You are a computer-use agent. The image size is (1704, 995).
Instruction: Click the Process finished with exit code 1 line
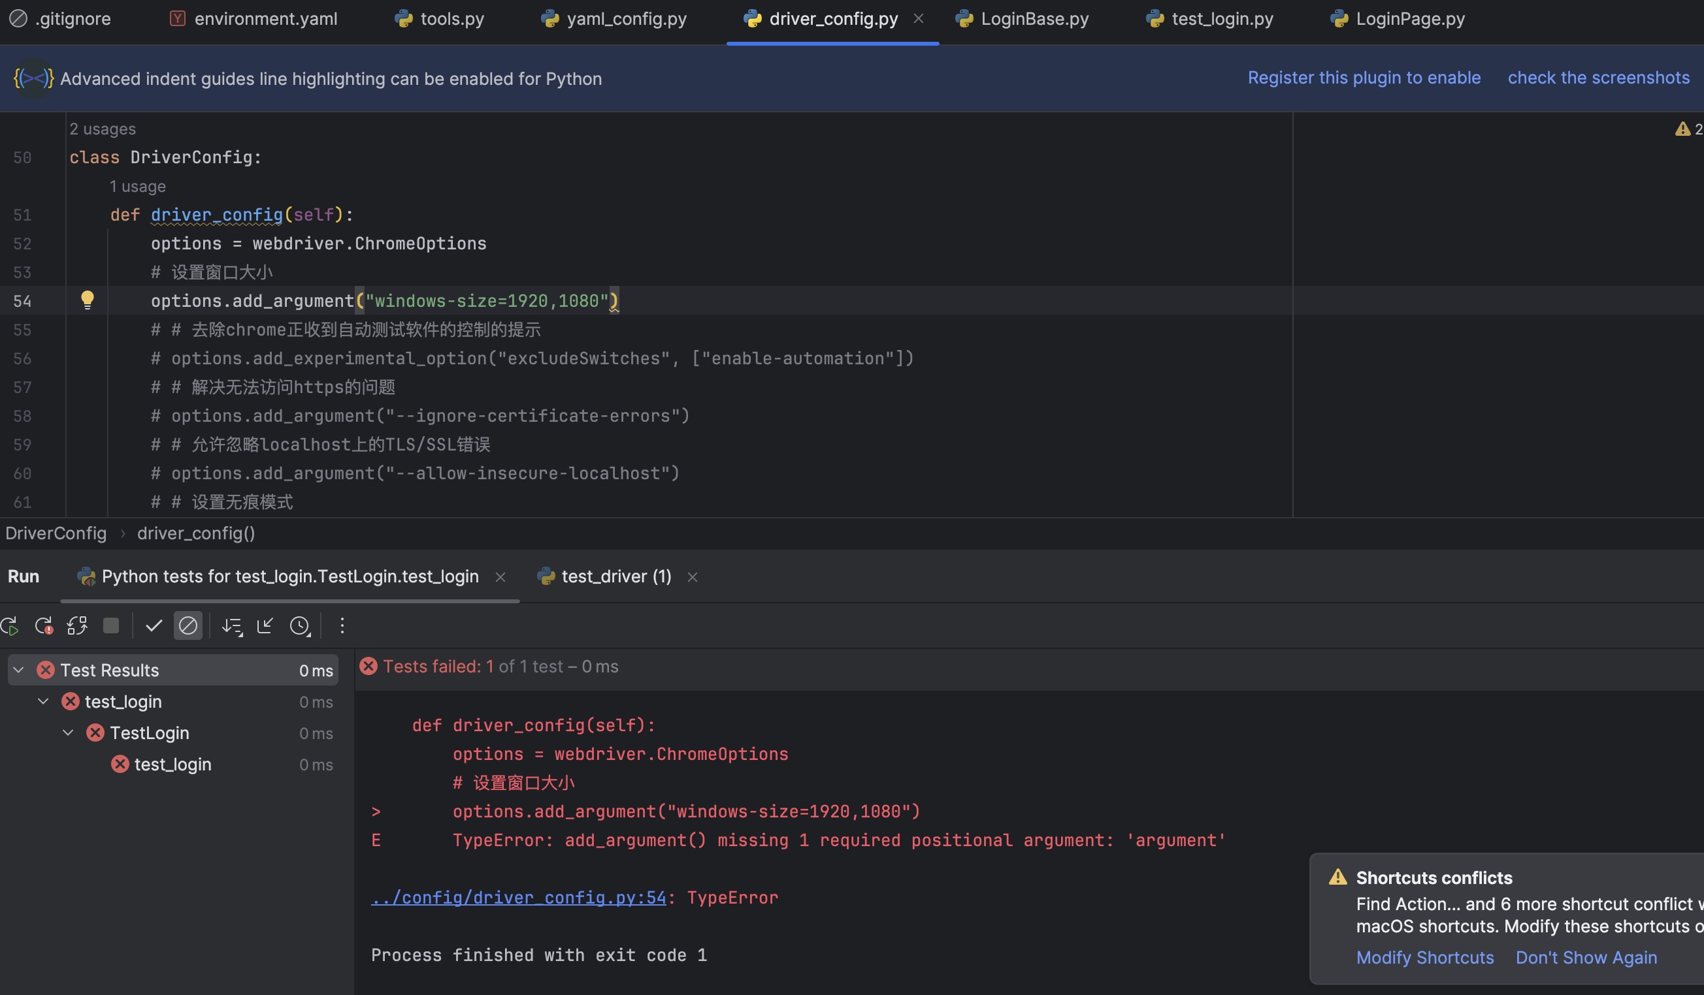pyautogui.click(x=539, y=955)
